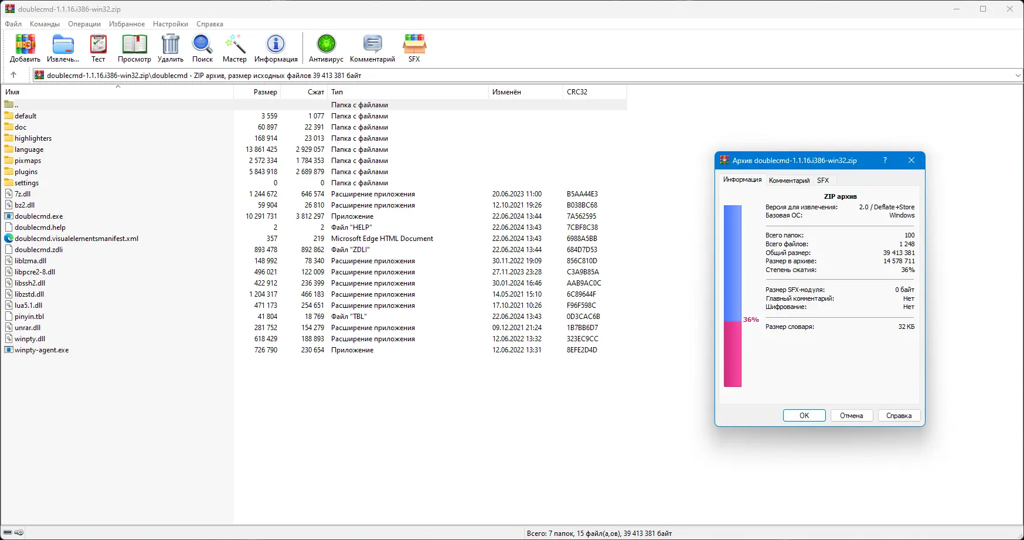Open the Справка menu
The width and height of the screenshot is (1024, 540).
click(x=210, y=24)
